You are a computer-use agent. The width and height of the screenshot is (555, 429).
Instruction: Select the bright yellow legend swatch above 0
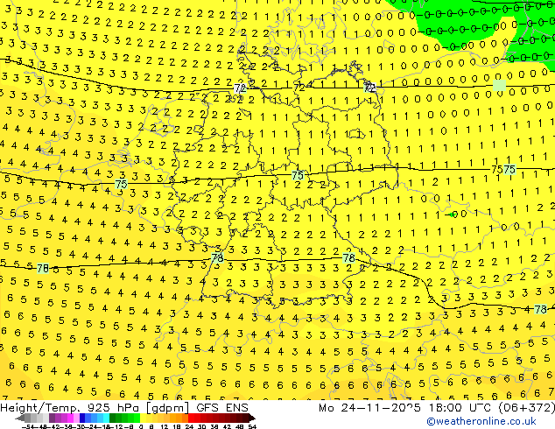pos(143,418)
